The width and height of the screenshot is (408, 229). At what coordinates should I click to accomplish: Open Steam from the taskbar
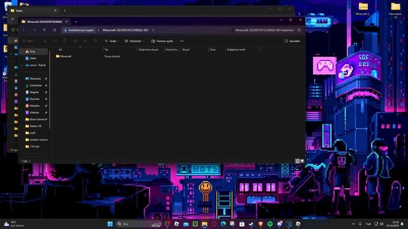[x=251, y=224]
